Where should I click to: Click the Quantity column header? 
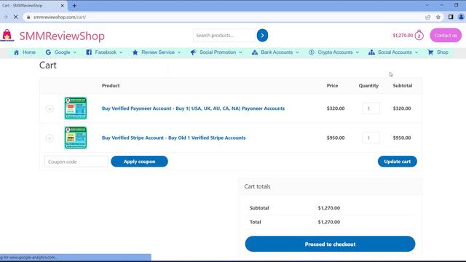(368, 86)
